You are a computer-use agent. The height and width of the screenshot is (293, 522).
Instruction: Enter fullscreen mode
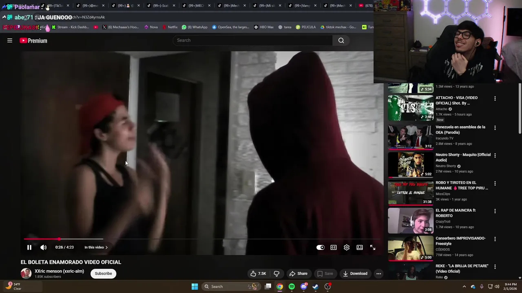coord(373,247)
